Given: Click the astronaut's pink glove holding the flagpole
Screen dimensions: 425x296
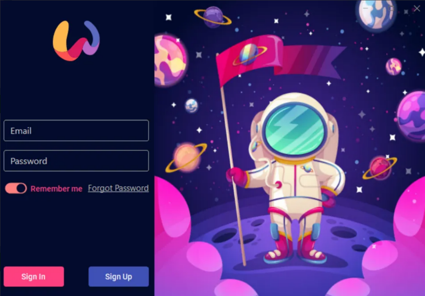Looking at the screenshot, I should [236, 176].
